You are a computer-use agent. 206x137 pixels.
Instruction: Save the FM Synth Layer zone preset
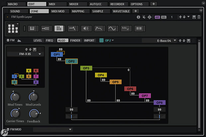[x=194, y=17]
